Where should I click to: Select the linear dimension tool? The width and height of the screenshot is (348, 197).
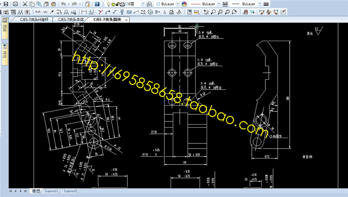pyautogui.click(x=84, y=12)
